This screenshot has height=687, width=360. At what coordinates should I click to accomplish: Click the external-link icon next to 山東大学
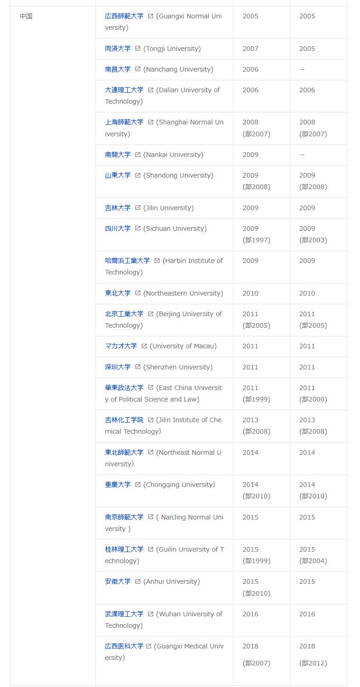tap(138, 175)
